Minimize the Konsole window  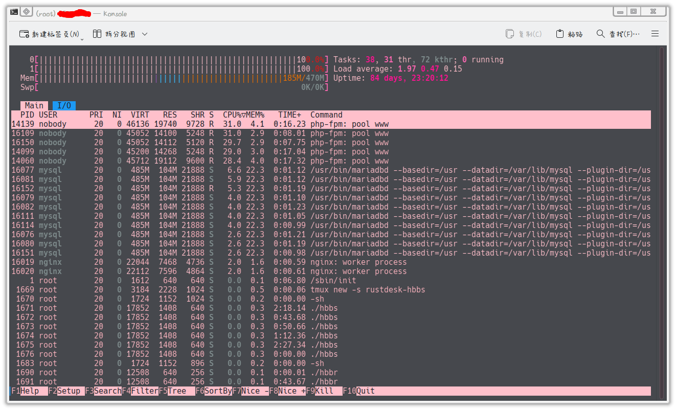pos(620,11)
